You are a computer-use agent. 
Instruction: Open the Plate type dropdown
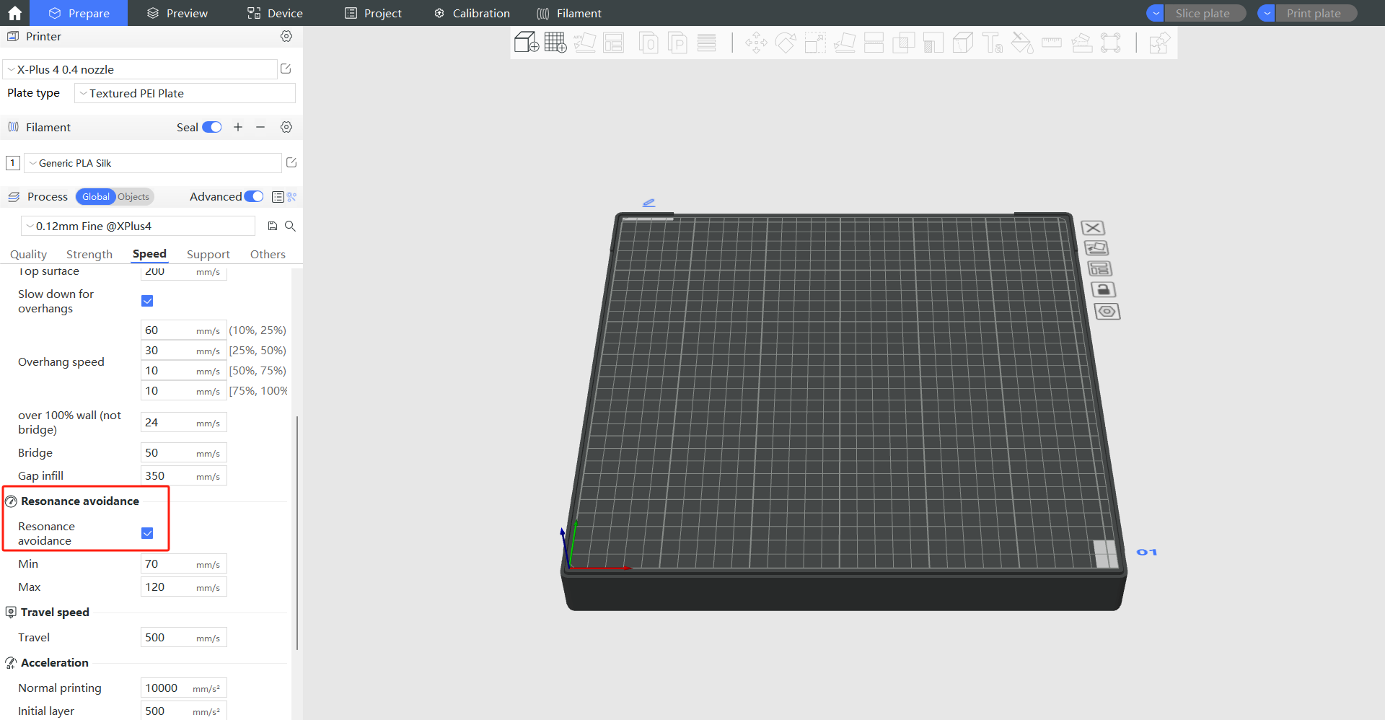[x=185, y=93]
